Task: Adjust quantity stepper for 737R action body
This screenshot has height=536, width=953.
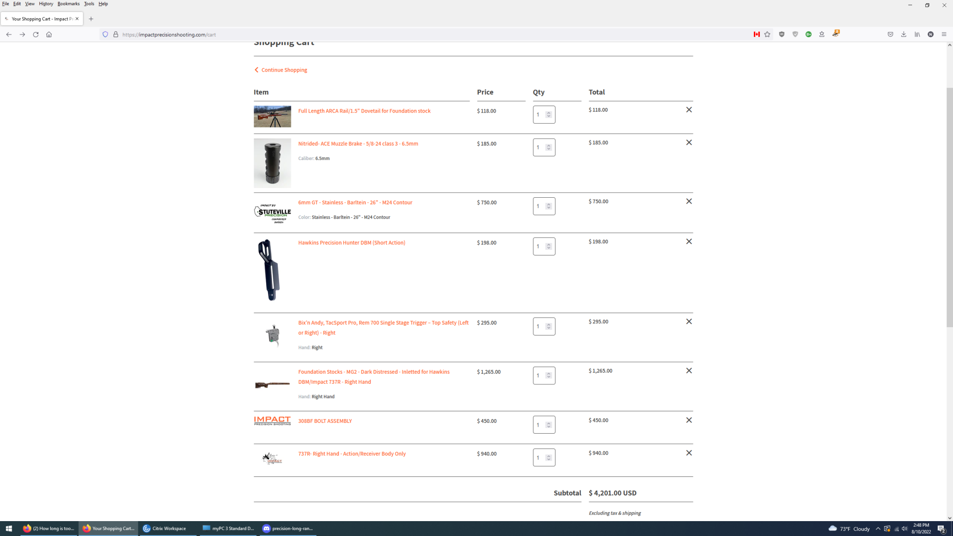Action: (x=549, y=458)
